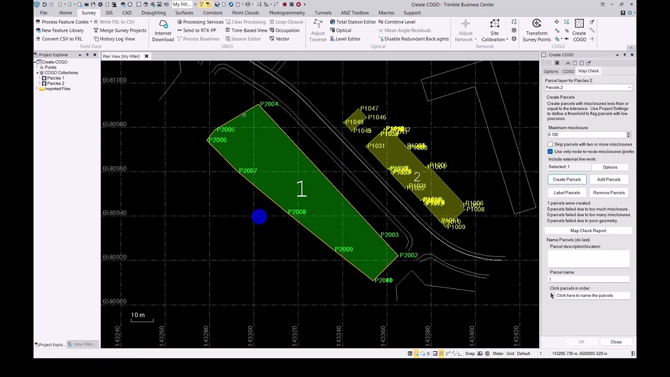This screenshot has height=377, width=670.
Task: Click Send to RTX-PP
Action: [x=196, y=30]
